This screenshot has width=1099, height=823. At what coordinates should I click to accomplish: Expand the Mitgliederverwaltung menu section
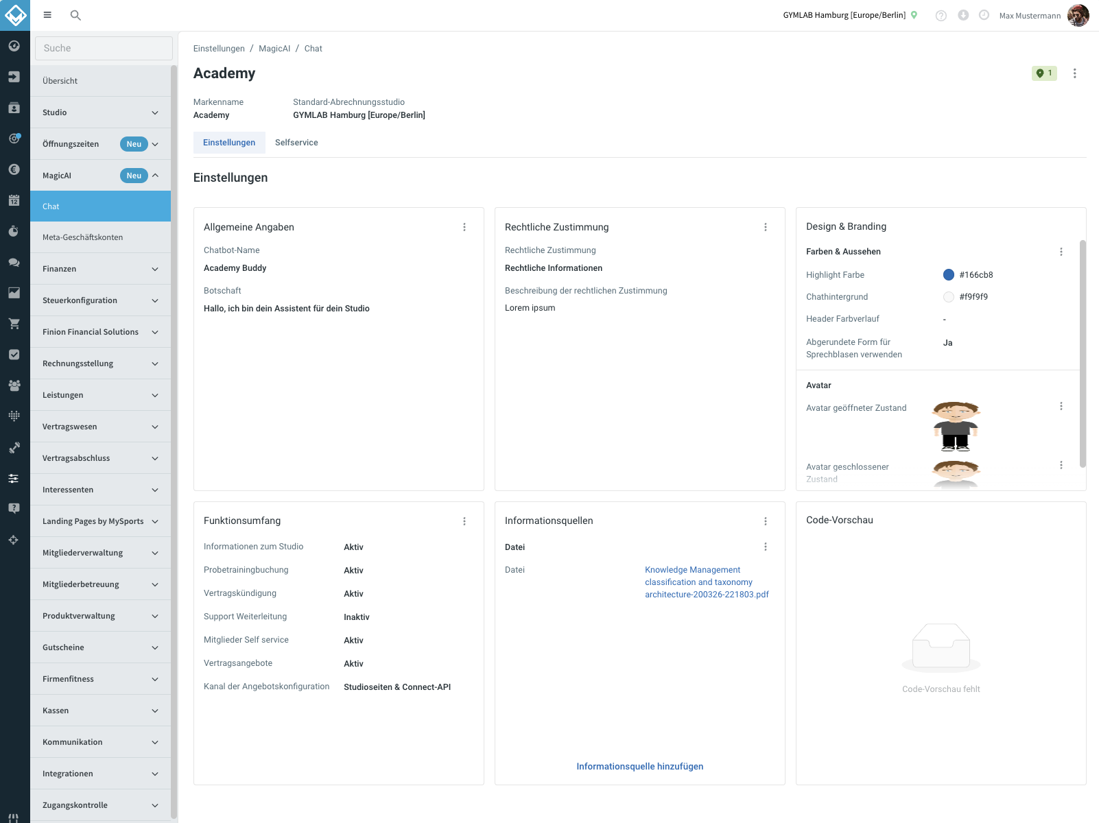click(x=100, y=553)
